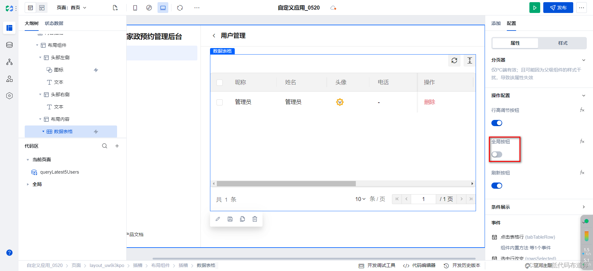
Task: Switch to the 大纲树 tab
Action: [x=32, y=23]
